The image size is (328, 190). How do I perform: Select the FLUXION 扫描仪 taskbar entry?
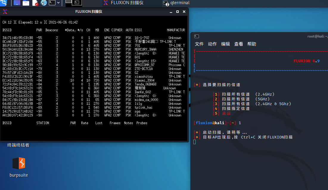[123, 3]
